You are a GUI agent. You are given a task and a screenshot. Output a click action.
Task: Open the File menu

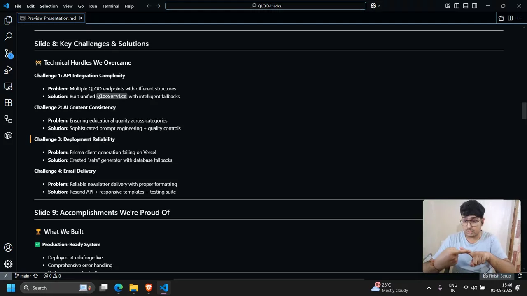click(x=18, y=6)
